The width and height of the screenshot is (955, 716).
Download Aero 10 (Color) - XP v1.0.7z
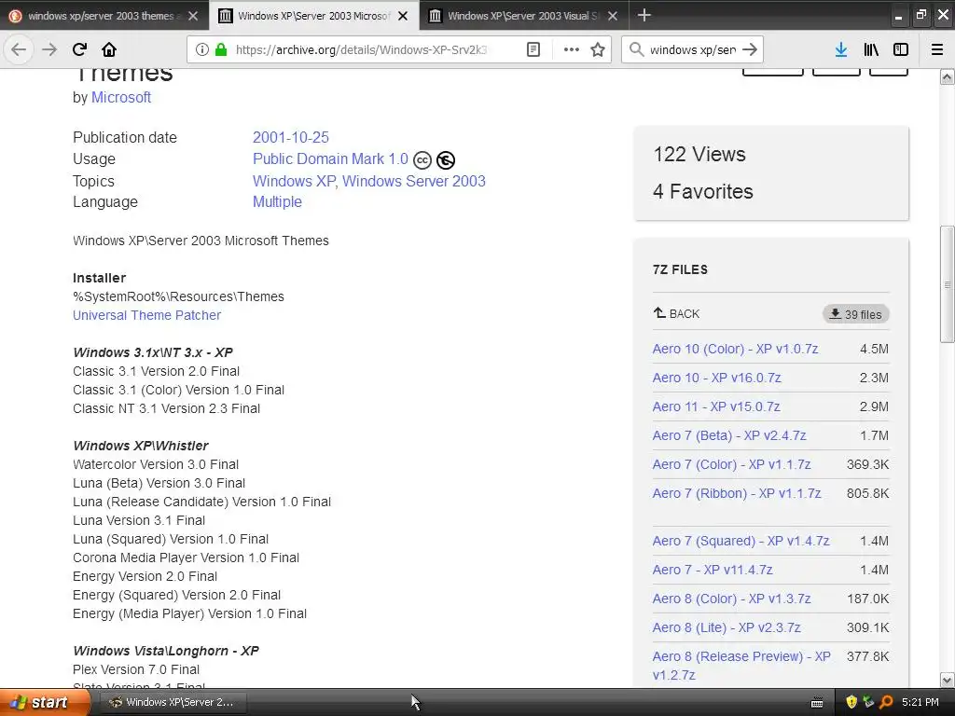coord(735,349)
